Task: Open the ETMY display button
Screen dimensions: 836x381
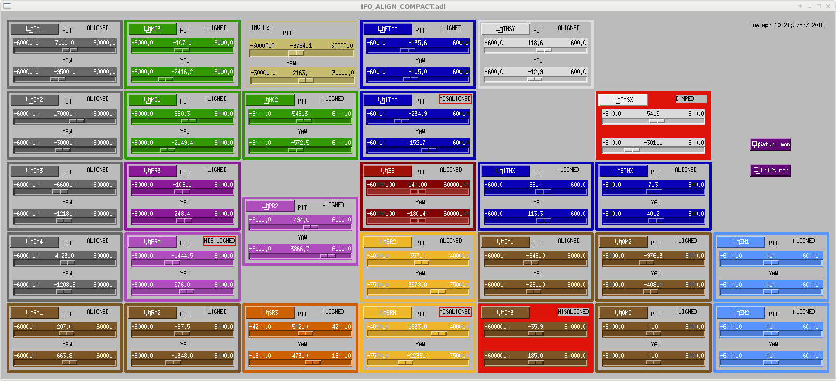Action: tap(387, 29)
